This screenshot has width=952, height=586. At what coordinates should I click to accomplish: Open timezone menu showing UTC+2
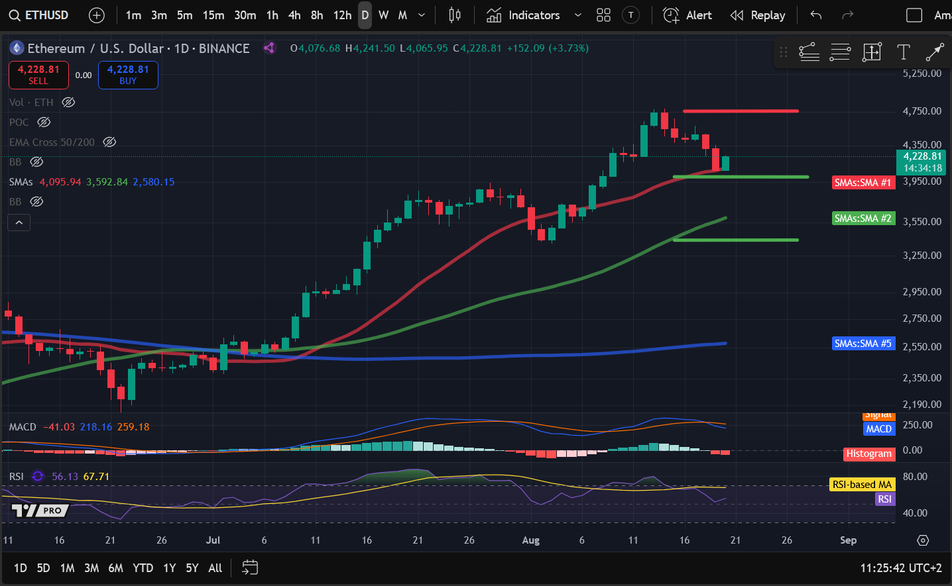click(901, 568)
